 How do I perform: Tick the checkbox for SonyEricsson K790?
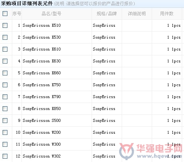pyautogui.click(x=5, y=97)
